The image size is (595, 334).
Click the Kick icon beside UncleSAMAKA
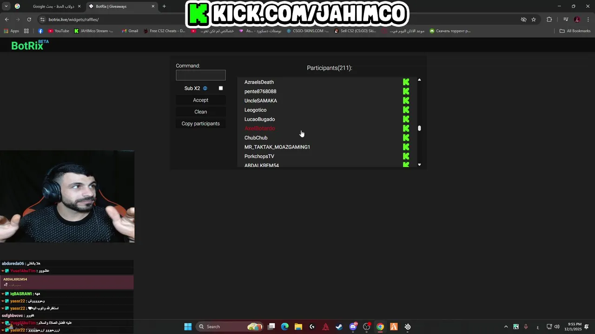click(406, 101)
